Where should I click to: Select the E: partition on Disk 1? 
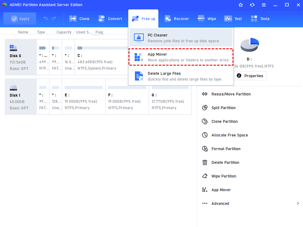tap(84, 97)
